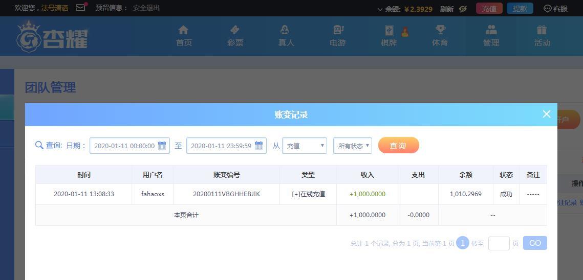Click the end date input field
This screenshot has width=583, height=280.
pos(226,146)
